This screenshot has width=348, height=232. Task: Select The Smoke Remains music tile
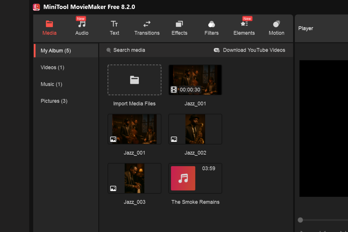(195, 178)
